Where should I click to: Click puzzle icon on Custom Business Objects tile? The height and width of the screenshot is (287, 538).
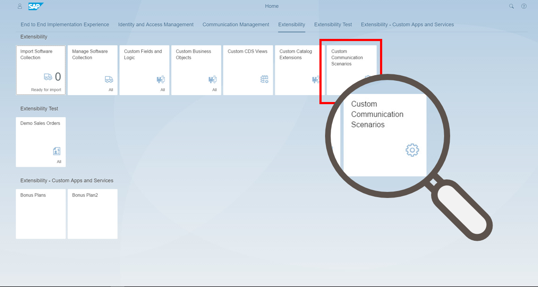tap(213, 79)
